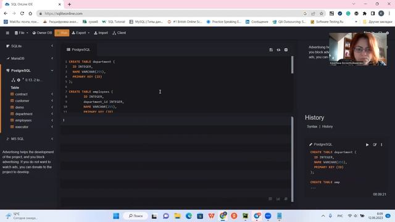Open File Explorer from taskbar
Image resolution: width=395 pixels, height=222 pixels.
pyautogui.click(x=177, y=216)
